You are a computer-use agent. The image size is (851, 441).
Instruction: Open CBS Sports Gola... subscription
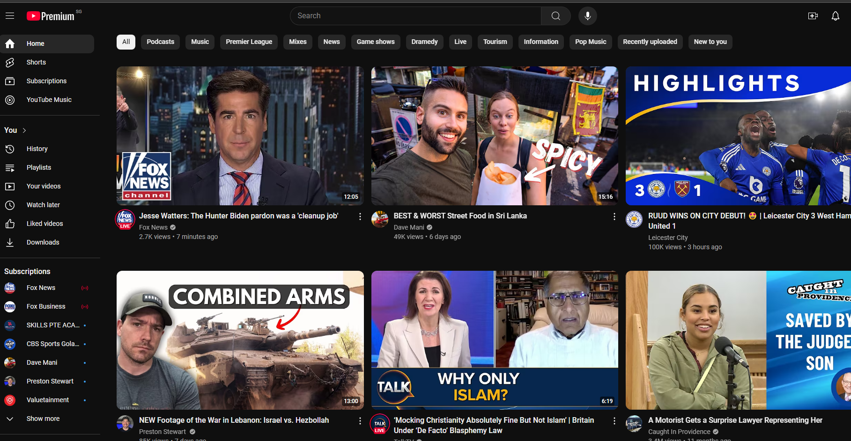point(47,344)
